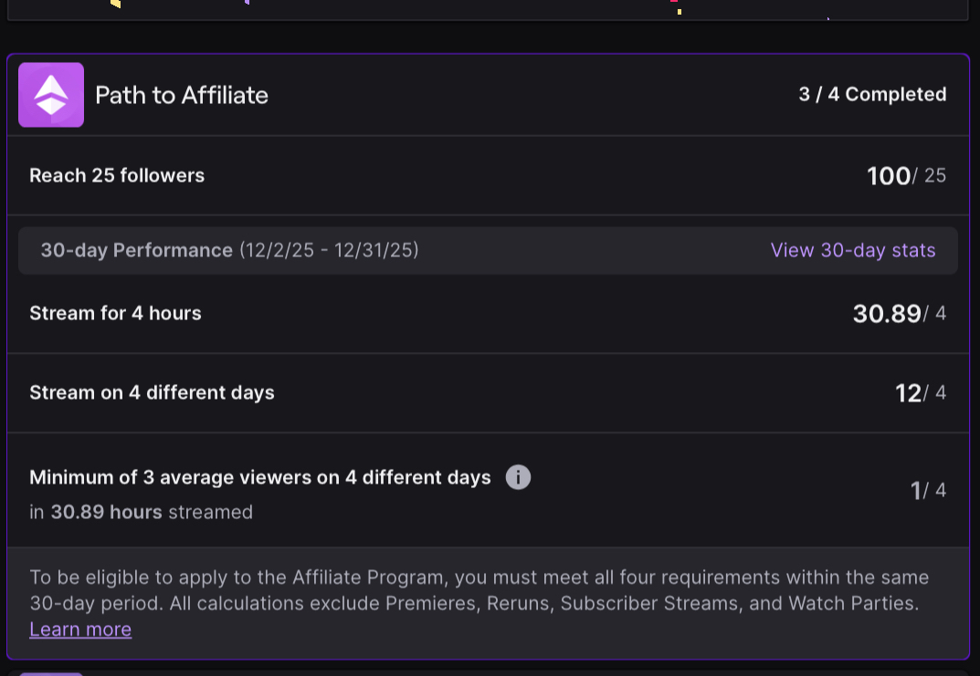Click the 30.89/4 hours streamed value
980x676 pixels.
899,314
